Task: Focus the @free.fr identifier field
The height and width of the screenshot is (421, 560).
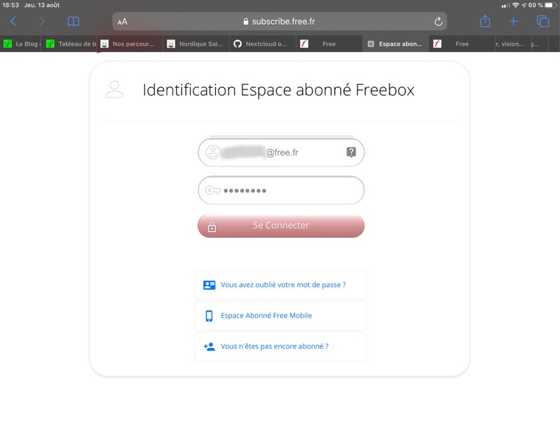Action: (280, 152)
